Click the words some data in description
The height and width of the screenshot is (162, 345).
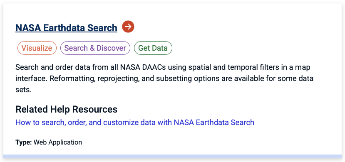(296, 79)
